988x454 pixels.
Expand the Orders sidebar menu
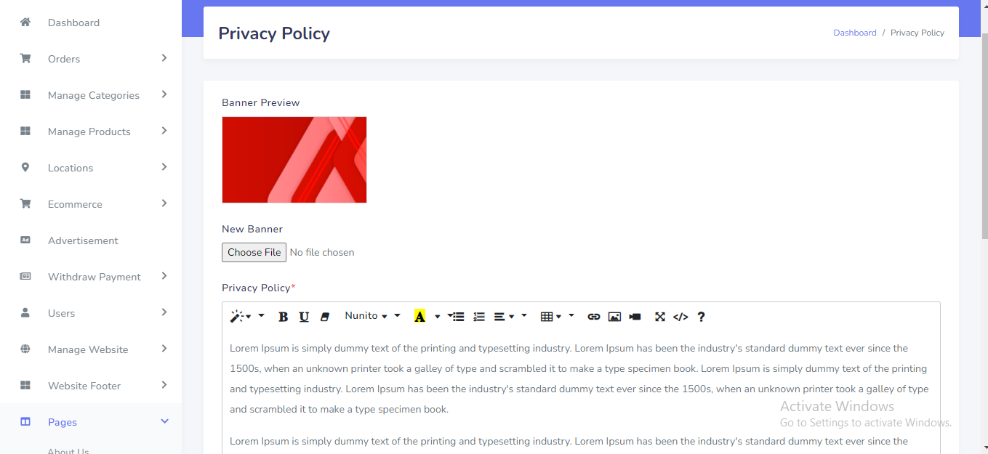(93, 59)
